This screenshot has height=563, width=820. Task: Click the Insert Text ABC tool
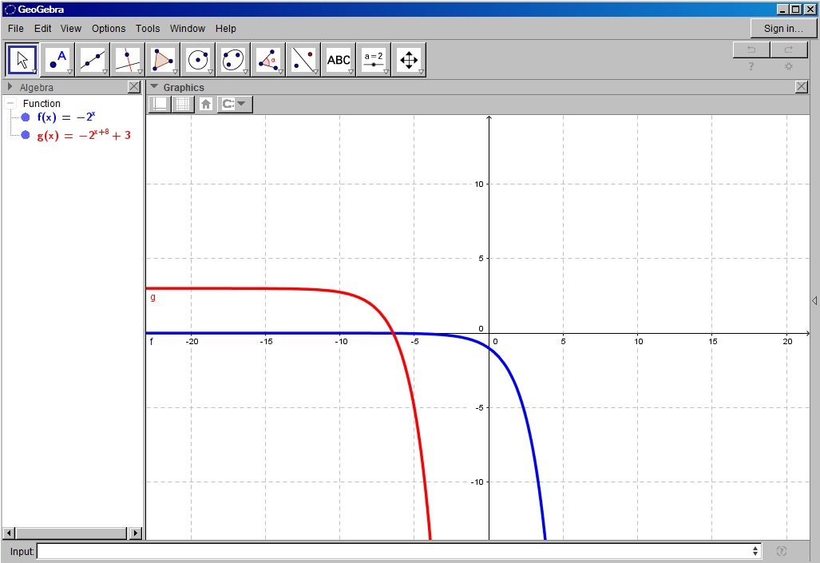(x=339, y=60)
